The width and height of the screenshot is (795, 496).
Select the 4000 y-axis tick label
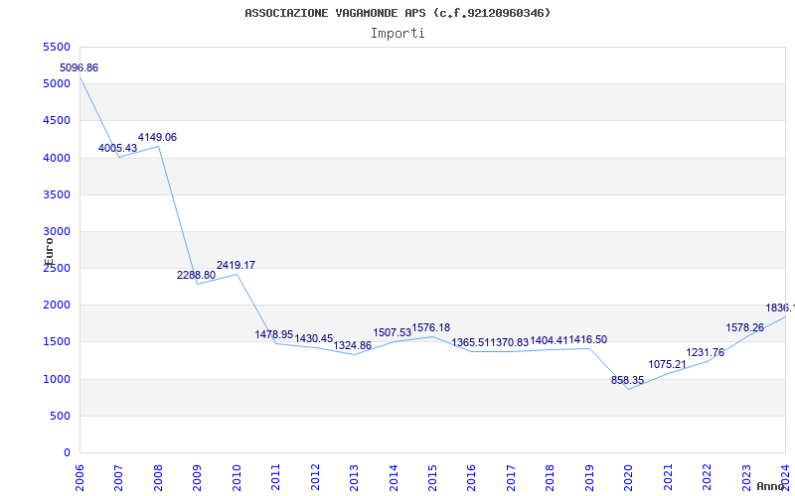[57, 158]
